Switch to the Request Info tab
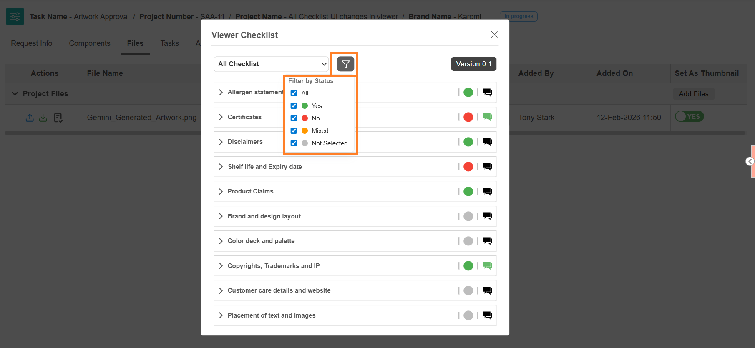755x348 pixels. [x=32, y=43]
